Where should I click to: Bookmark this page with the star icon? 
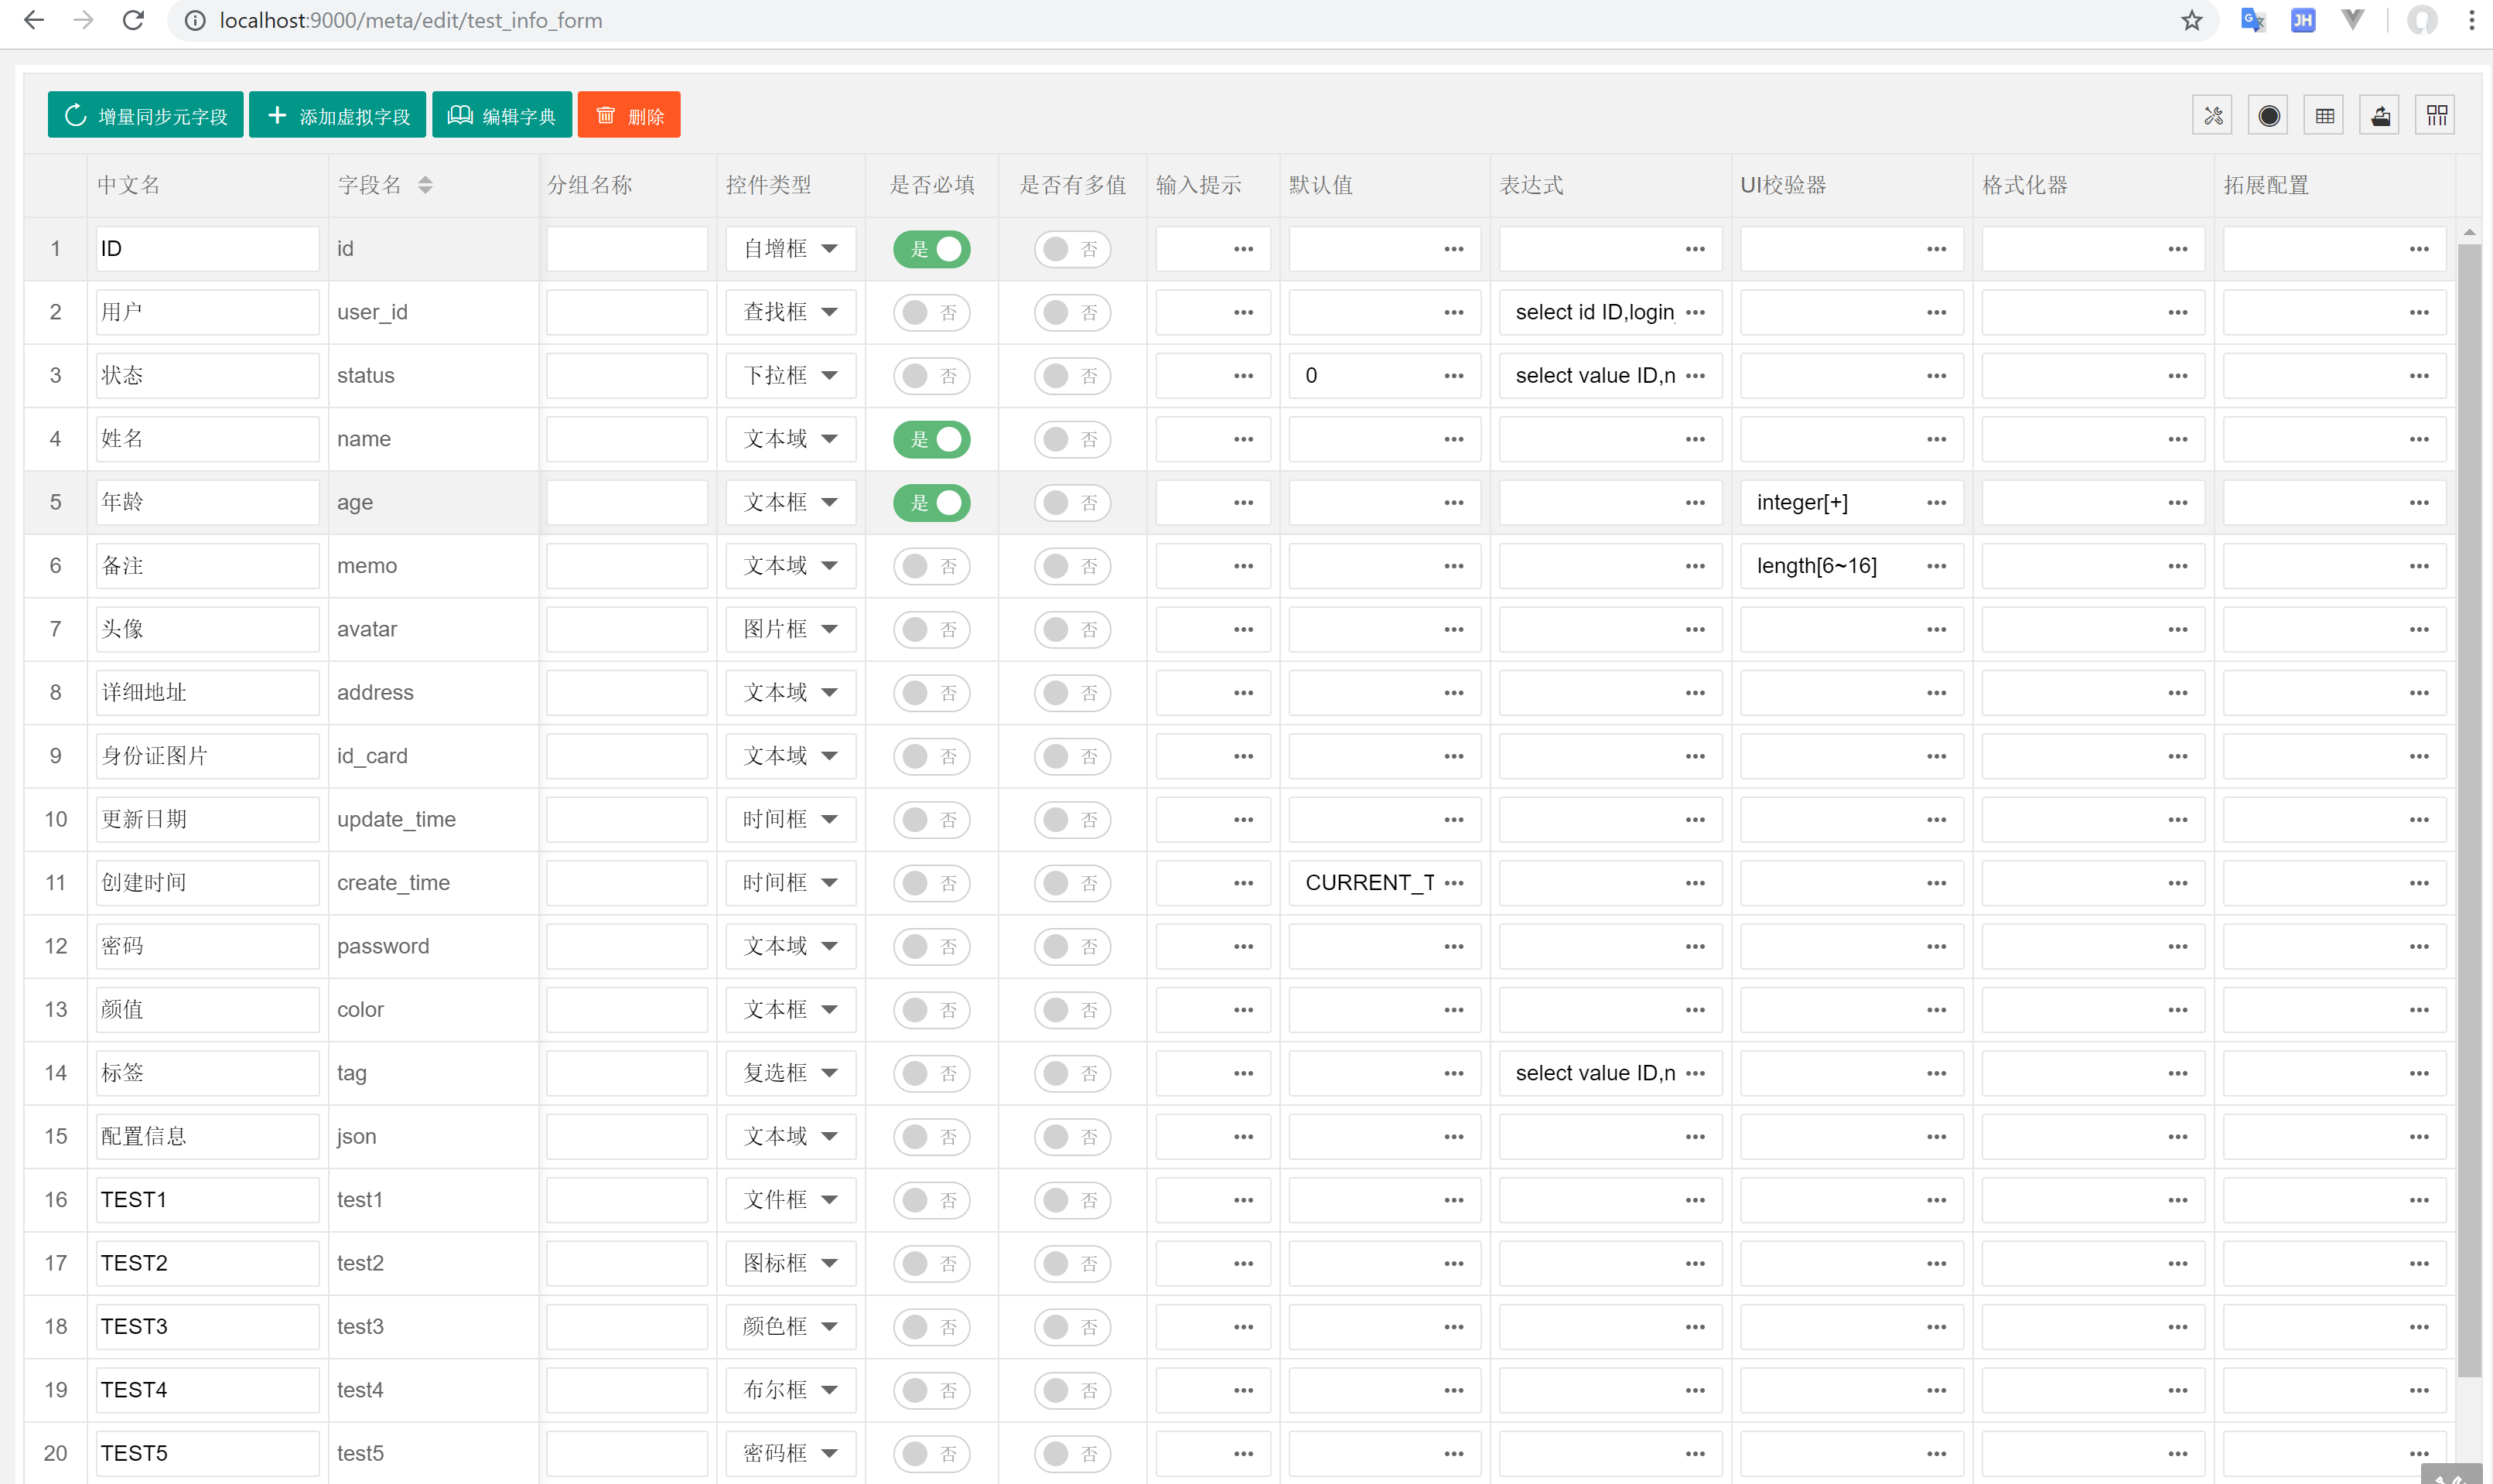pyautogui.click(x=2191, y=20)
